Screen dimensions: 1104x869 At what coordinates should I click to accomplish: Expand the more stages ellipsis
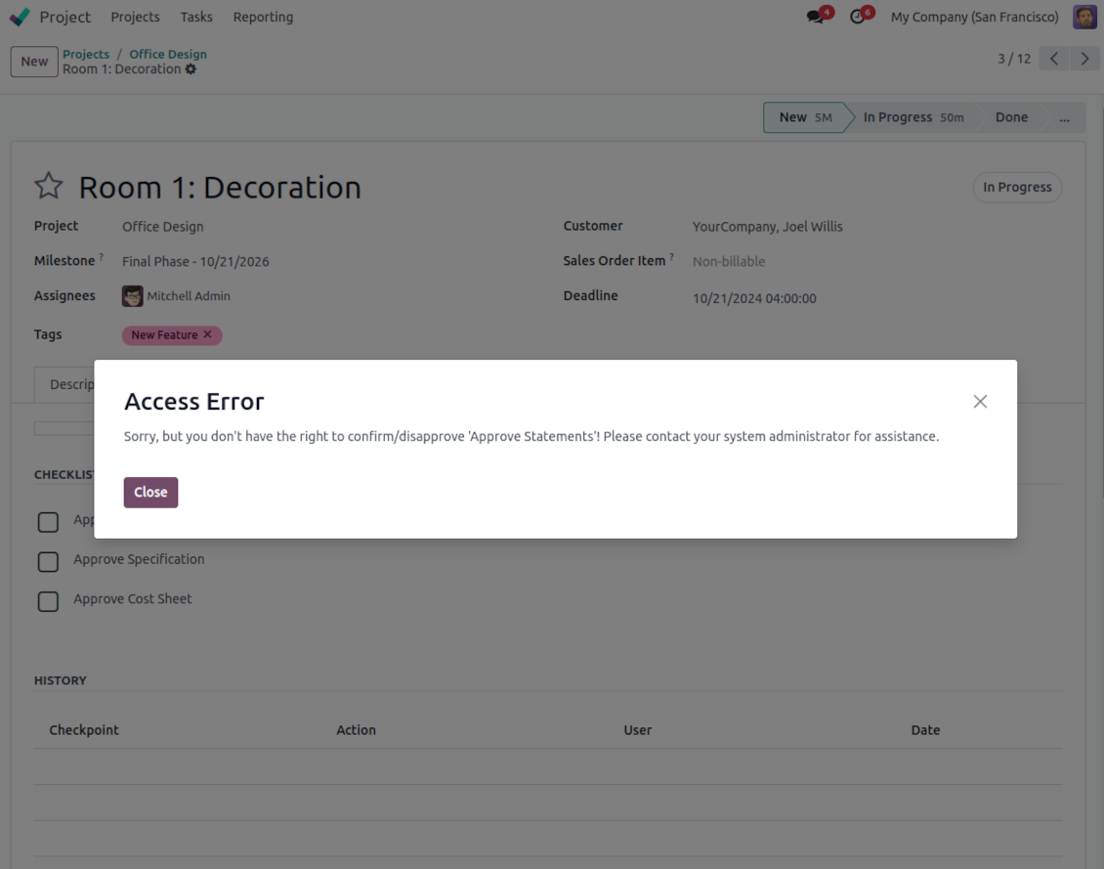pos(1064,117)
